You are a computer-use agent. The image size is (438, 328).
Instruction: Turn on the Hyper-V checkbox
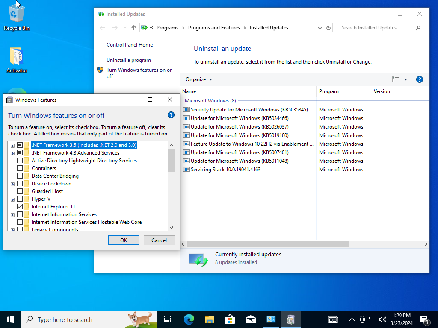[20, 199]
